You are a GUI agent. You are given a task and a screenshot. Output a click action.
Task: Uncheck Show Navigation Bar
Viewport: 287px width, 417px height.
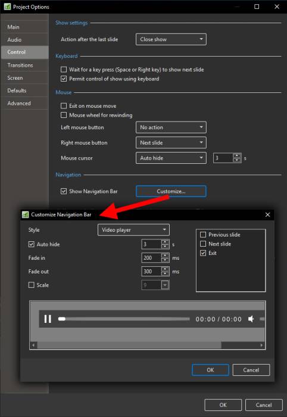[x=64, y=191]
